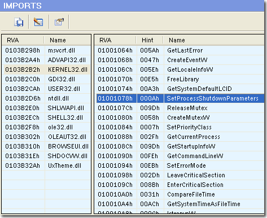Click RVA cell 0103B32Ah

pos(23,165)
